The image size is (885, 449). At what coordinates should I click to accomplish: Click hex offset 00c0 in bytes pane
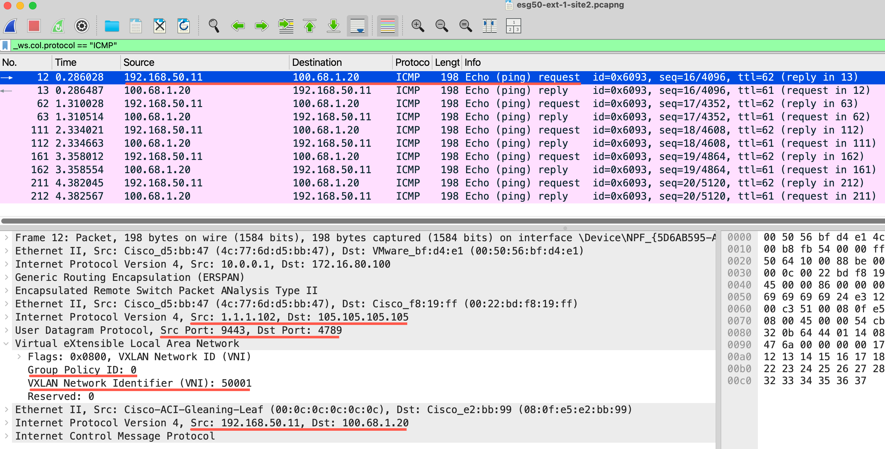coord(739,381)
